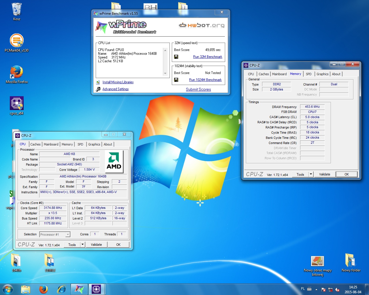Open cpuz_x64 desktop icon
This screenshot has width=369, height=295.
coord(17,105)
